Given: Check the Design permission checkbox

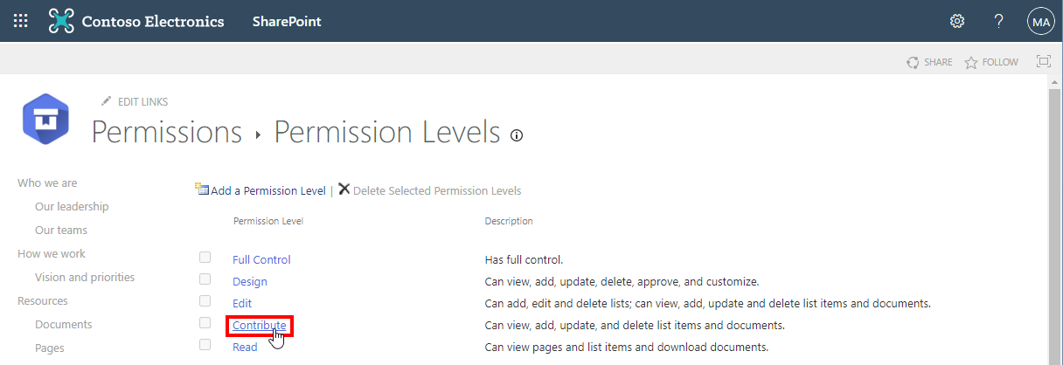Looking at the screenshot, I should click(x=205, y=279).
